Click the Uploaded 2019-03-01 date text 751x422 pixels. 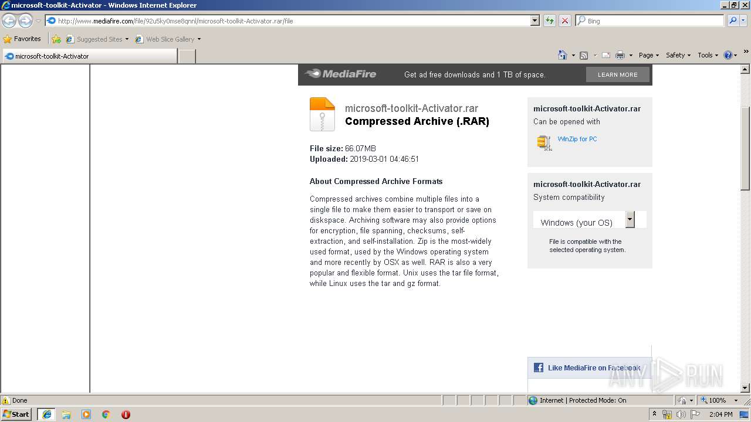(x=364, y=159)
